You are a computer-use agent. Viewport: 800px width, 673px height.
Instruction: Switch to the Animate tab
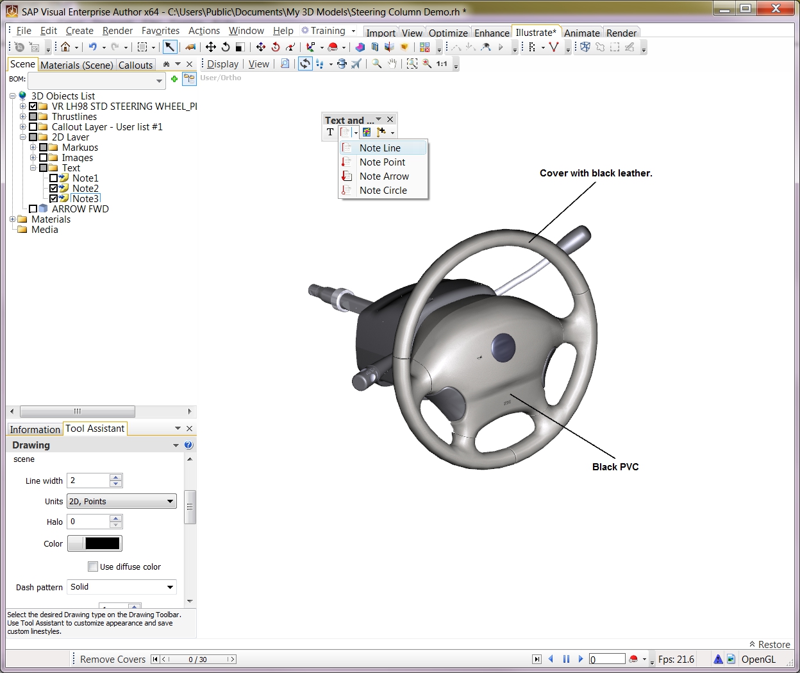tap(582, 33)
